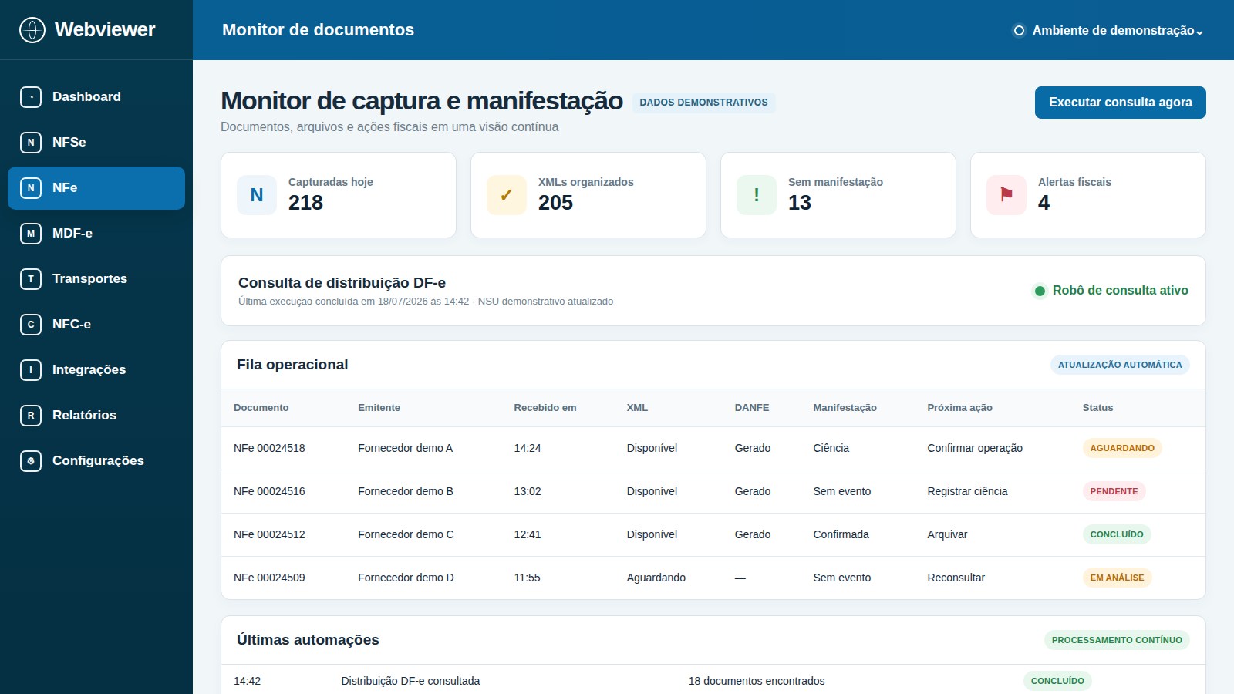Click the EM ANÁLISE status badge
1234x694 pixels.
1117,578
